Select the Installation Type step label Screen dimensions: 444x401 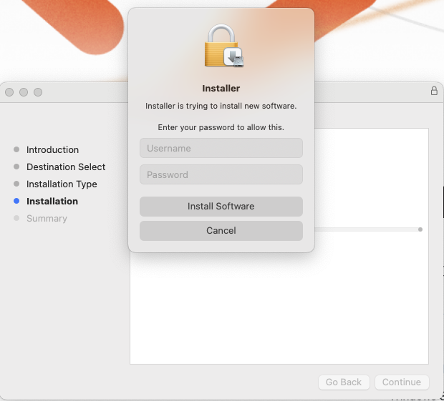pos(62,184)
